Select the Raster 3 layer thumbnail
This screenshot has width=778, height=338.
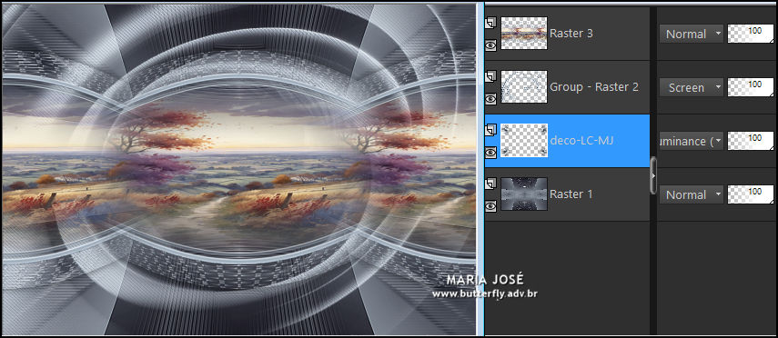(x=524, y=34)
